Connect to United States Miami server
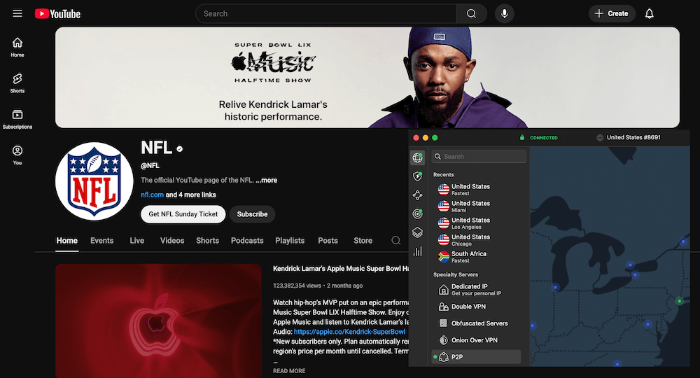Viewport: 700px width, 378px height. (476, 206)
